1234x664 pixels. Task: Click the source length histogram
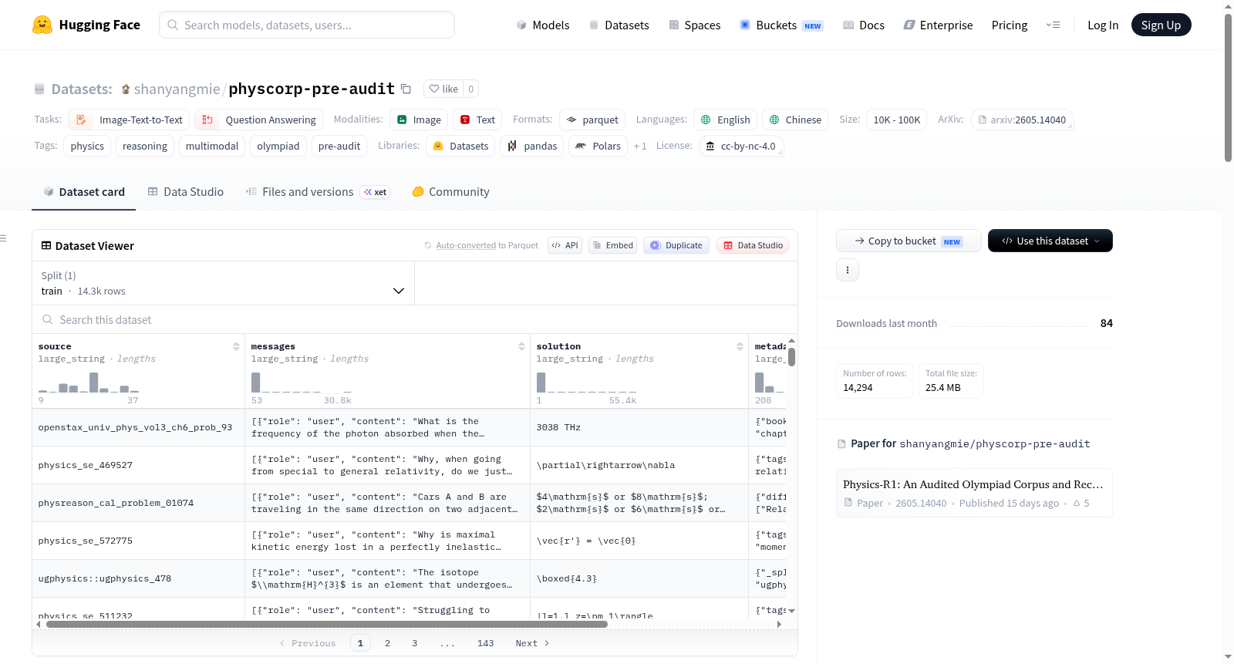[x=89, y=383]
